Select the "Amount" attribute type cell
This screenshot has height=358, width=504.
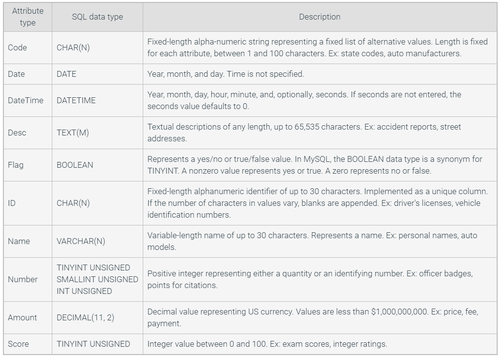(x=22, y=318)
